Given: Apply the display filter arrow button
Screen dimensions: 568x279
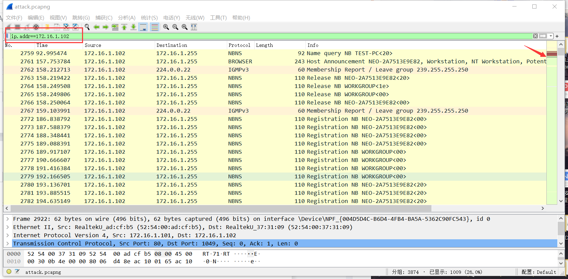Looking at the screenshot, I should [543, 36].
